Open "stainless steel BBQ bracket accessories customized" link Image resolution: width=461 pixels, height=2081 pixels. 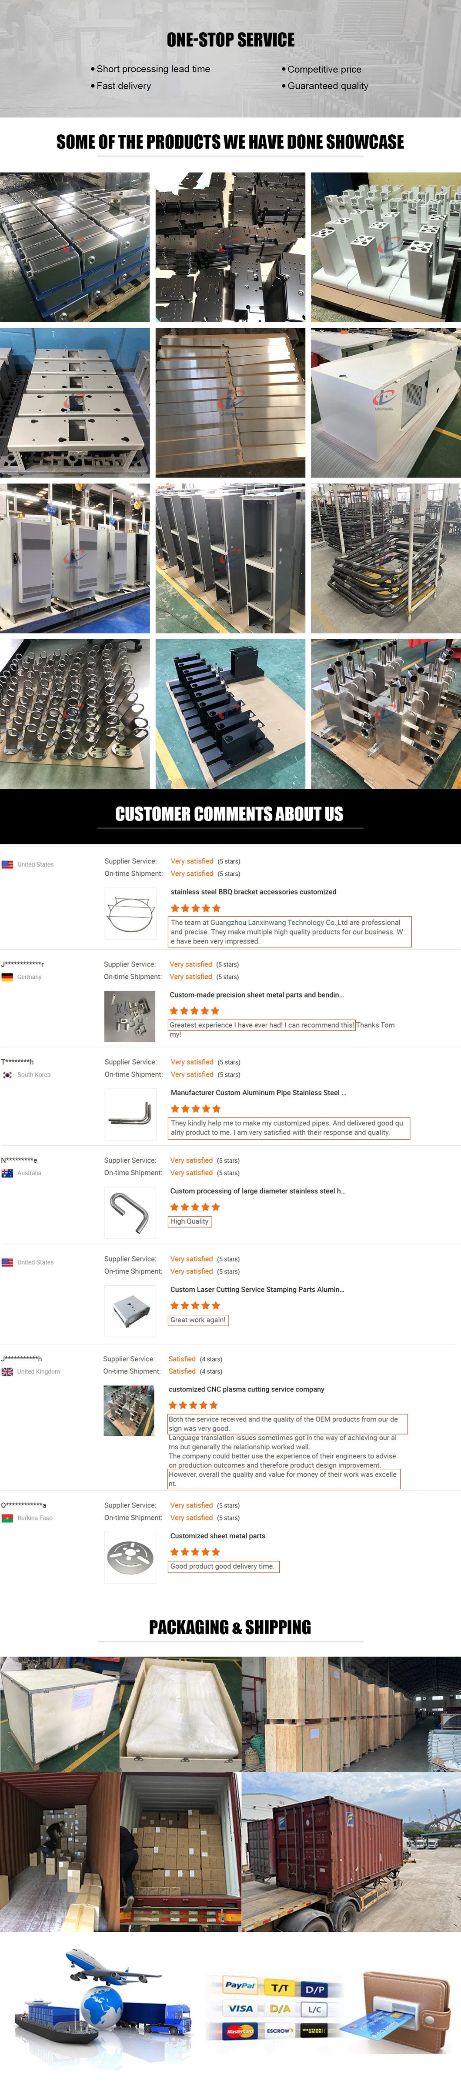[x=254, y=892]
